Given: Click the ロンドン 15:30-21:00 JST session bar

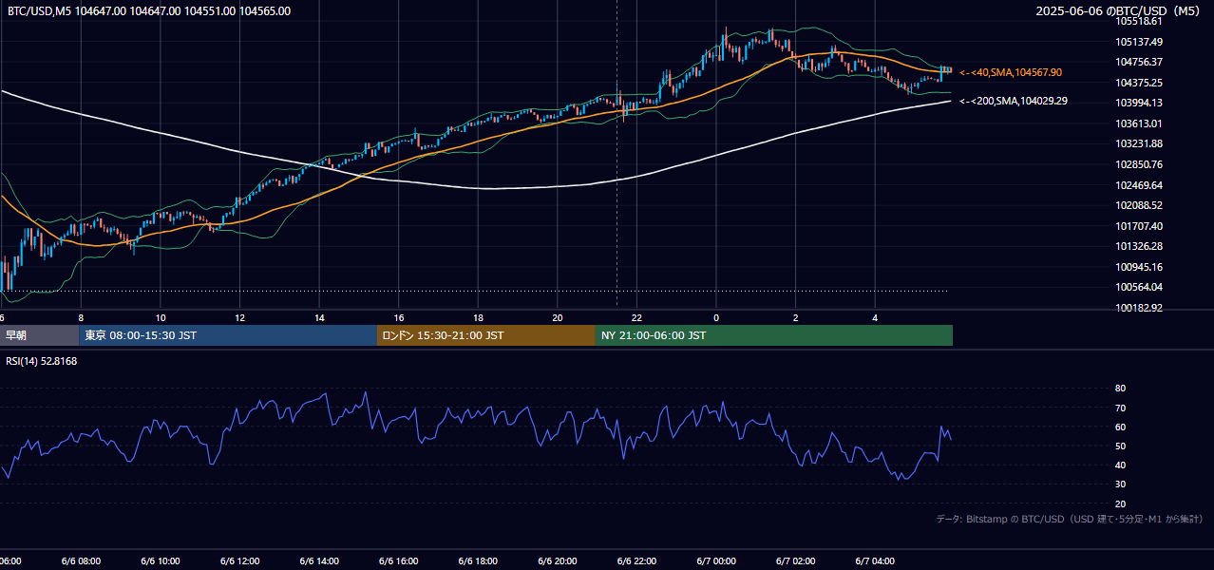Looking at the screenshot, I should pyautogui.click(x=486, y=335).
